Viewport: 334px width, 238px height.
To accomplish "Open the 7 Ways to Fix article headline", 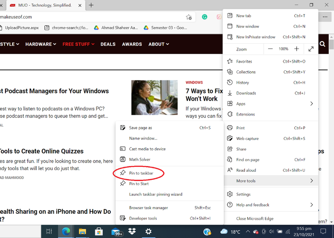I will tap(204, 95).
